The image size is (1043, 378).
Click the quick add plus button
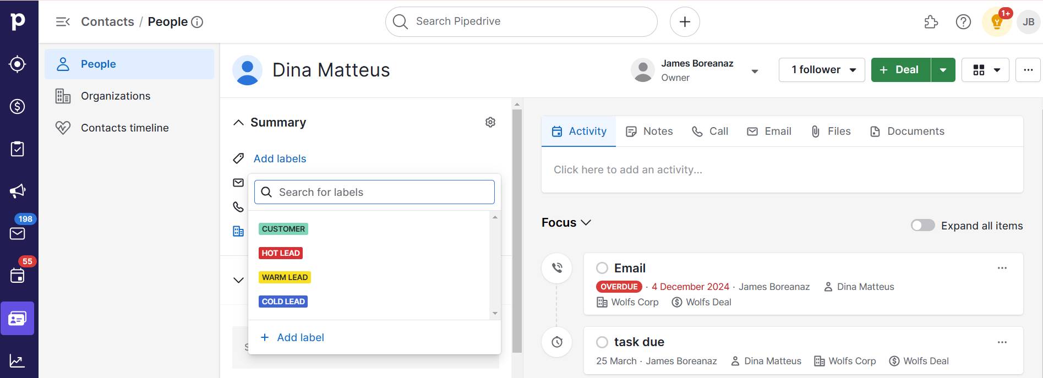(x=685, y=22)
